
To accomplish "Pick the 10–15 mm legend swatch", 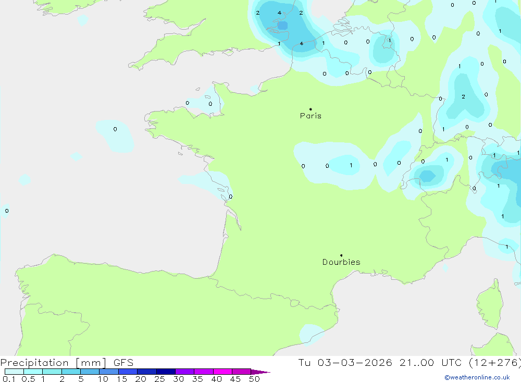I will [x=109, y=372].
